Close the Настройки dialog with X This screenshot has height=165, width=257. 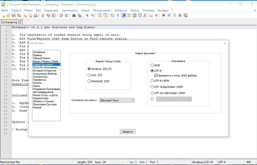click(225, 43)
